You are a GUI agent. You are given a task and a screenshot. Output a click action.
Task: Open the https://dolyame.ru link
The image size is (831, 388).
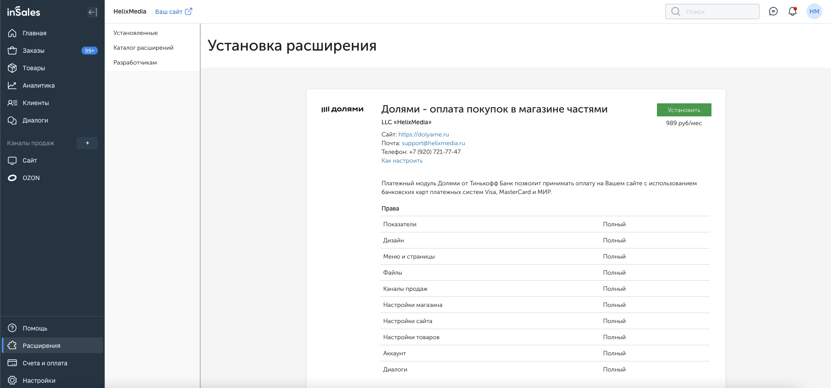pyautogui.click(x=424, y=134)
